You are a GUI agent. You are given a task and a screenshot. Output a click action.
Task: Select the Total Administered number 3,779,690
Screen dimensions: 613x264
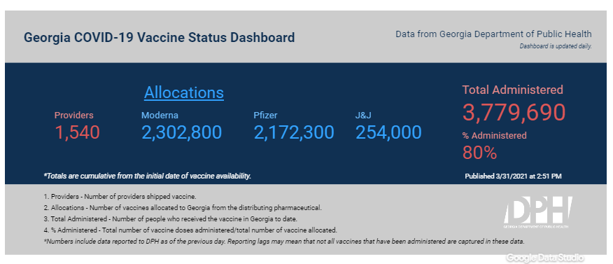(514, 112)
